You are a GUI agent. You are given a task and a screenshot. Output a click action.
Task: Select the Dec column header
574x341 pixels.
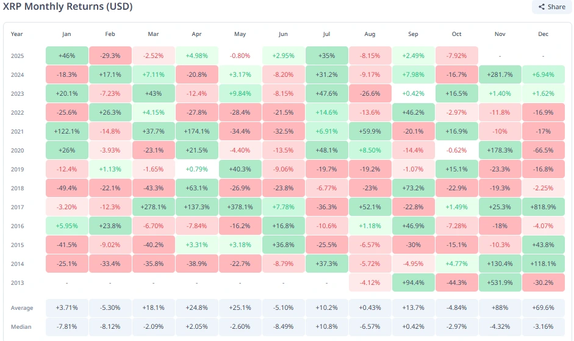(543, 34)
